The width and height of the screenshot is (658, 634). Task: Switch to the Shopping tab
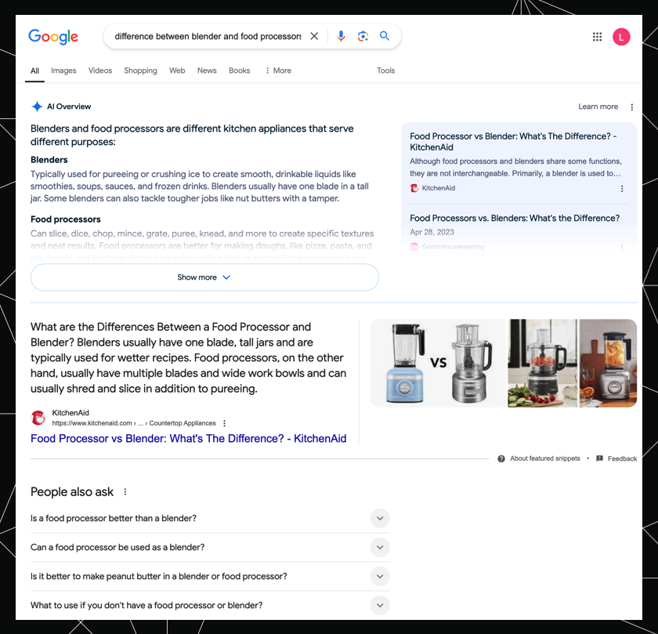(140, 71)
